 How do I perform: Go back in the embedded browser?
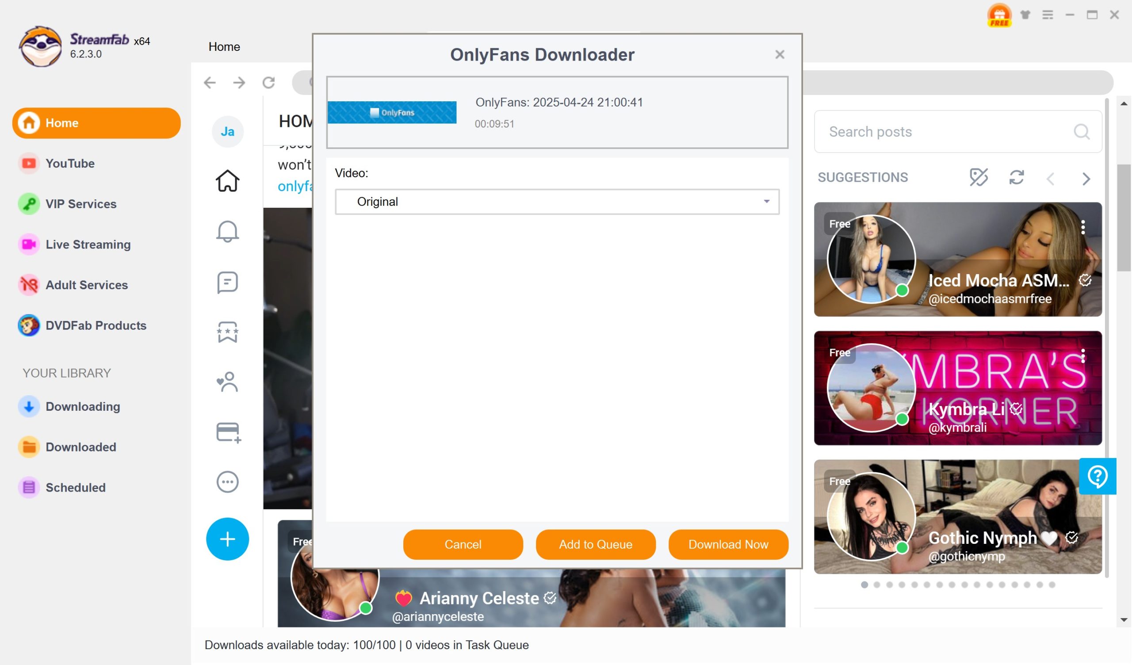(210, 83)
